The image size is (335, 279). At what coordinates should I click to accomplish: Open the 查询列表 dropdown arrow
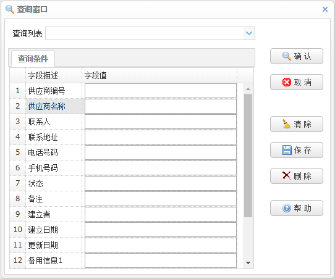point(249,33)
